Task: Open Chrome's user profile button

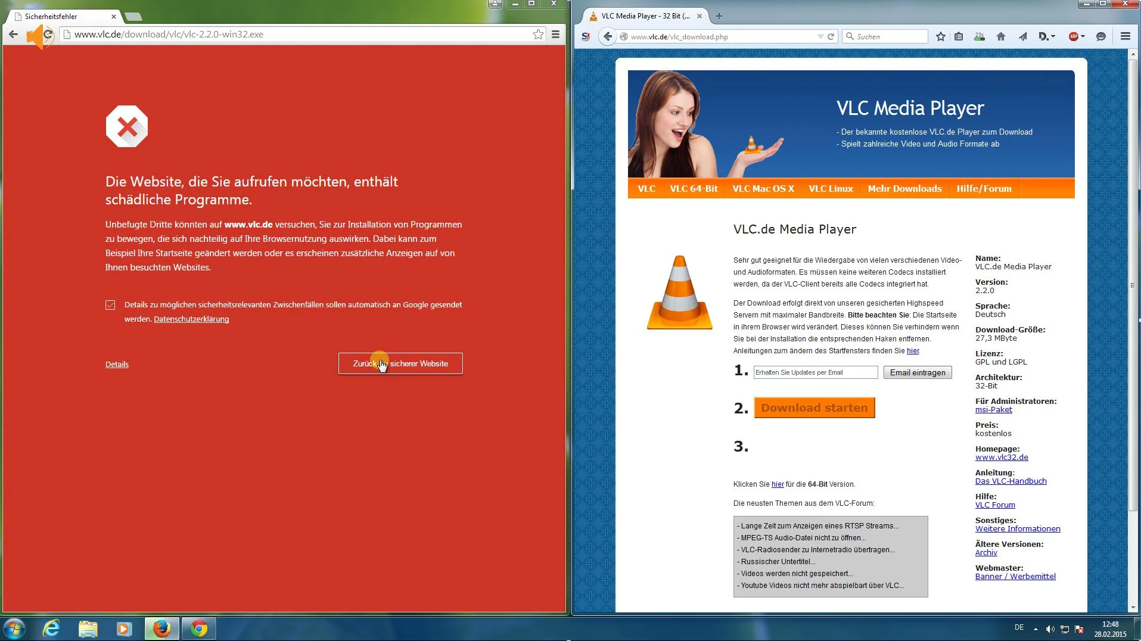Action: [495, 4]
